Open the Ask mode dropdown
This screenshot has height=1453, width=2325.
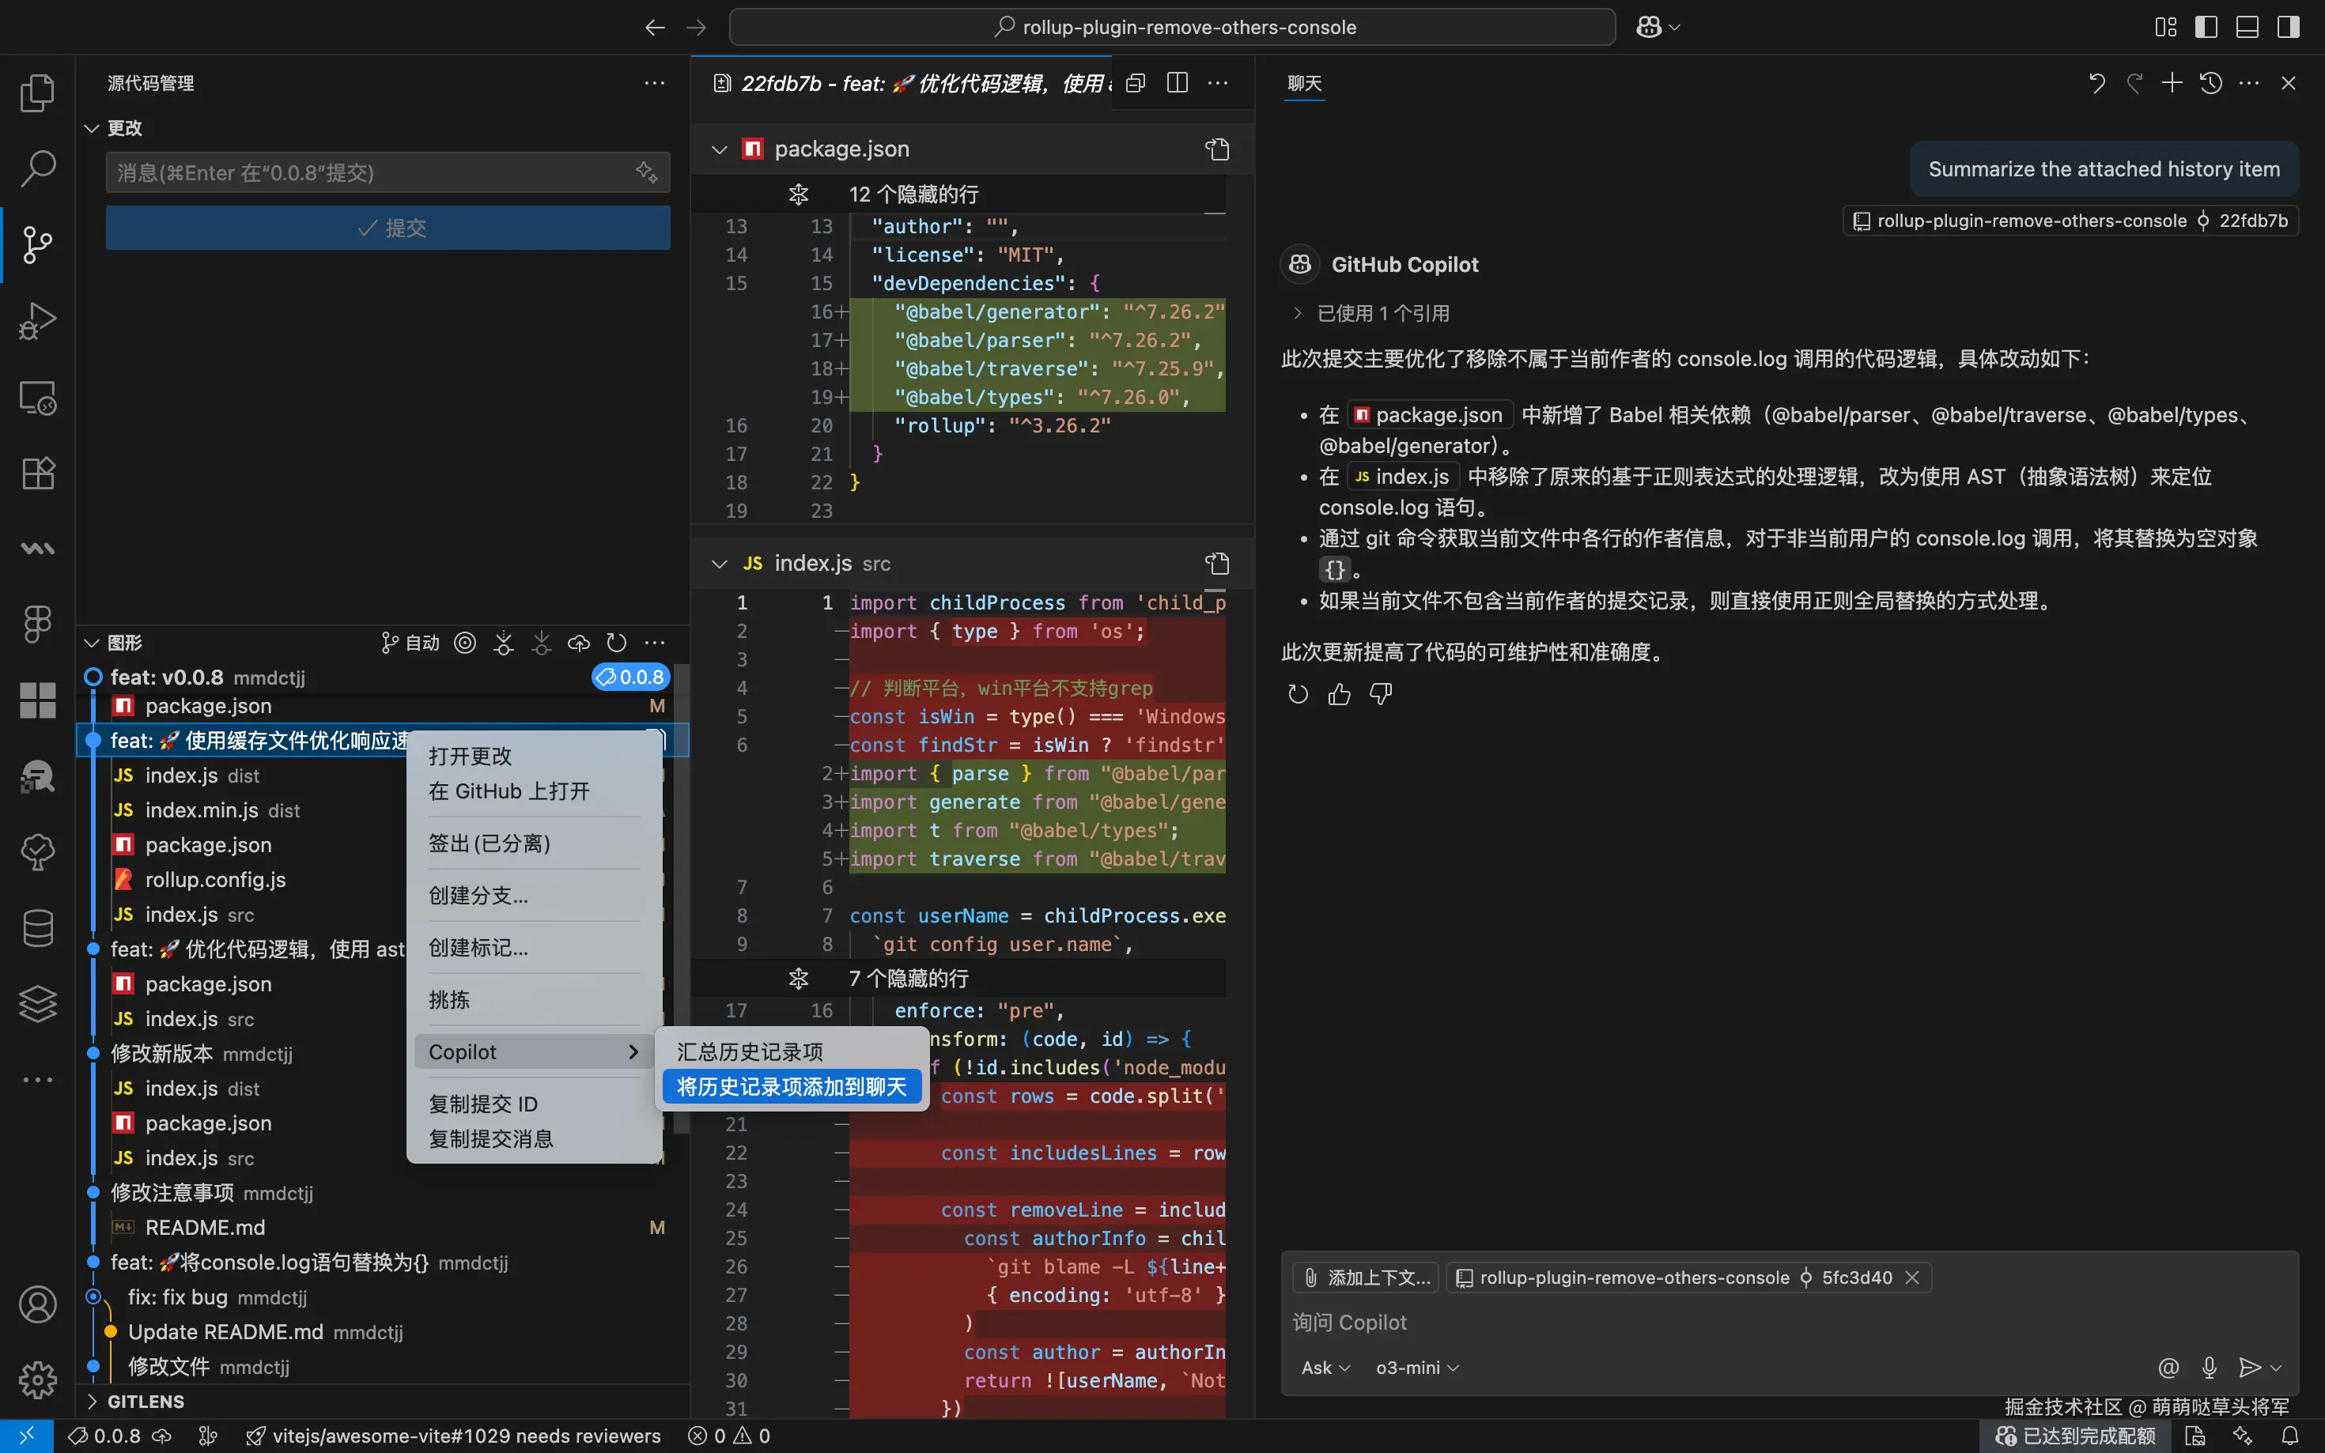[x=1325, y=1368]
